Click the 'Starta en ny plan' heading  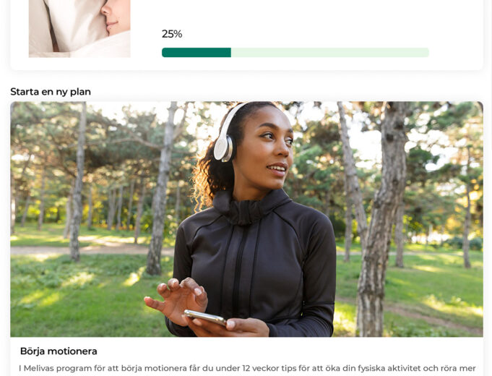(x=51, y=92)
